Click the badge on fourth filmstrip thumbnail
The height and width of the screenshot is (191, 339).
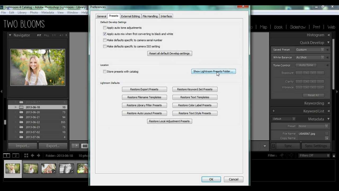click(x=72, y=172)
